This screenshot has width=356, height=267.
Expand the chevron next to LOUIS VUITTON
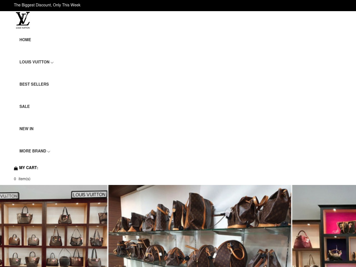coord(52,63)
